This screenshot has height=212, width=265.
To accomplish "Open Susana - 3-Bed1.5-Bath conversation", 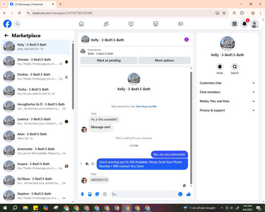I will point(36,166).
